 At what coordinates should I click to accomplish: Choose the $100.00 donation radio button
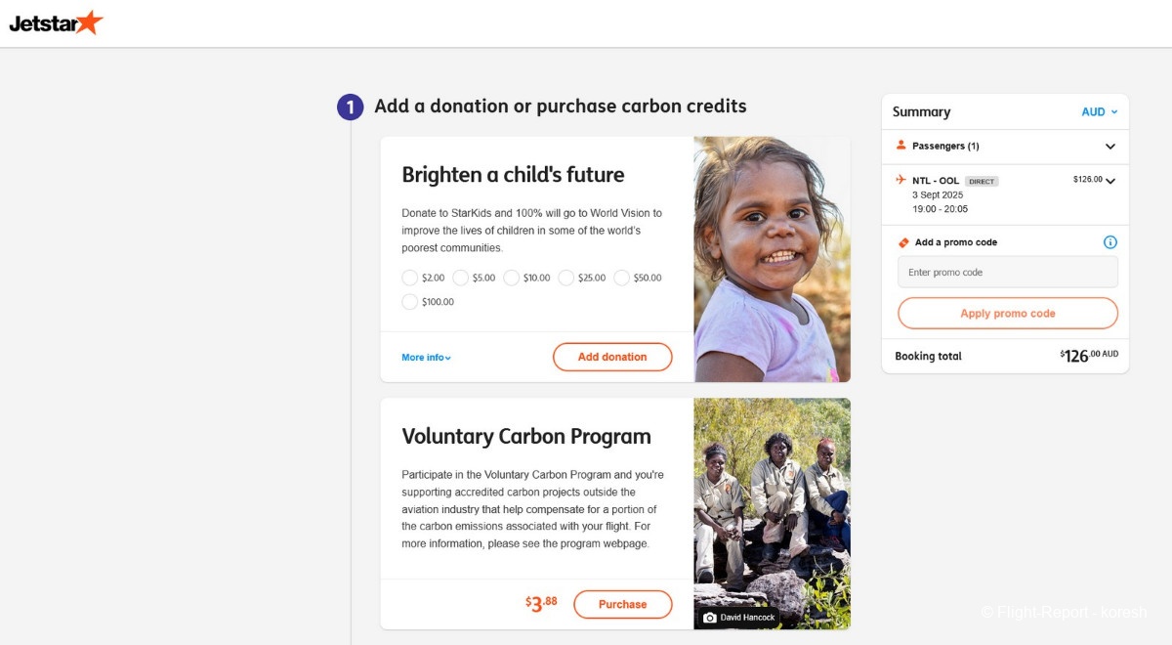pos(410,302)
